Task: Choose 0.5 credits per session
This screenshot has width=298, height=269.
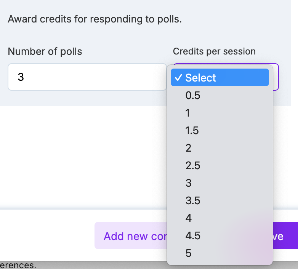Action: (193, 95)
